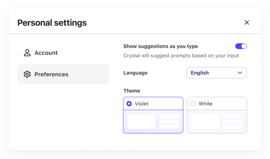Select the White theme radio button

(x=193, y=104)
